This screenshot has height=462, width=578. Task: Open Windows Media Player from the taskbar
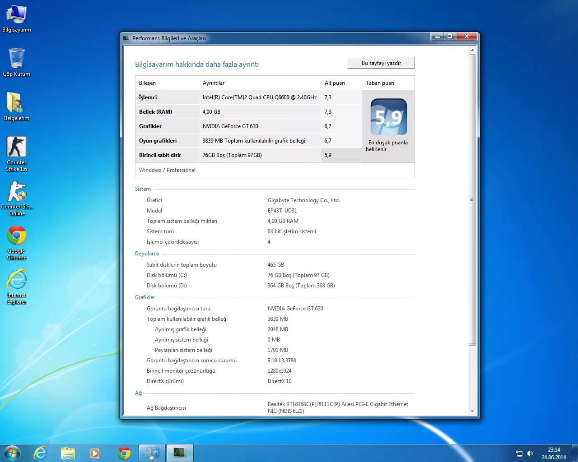click(95, 453)
